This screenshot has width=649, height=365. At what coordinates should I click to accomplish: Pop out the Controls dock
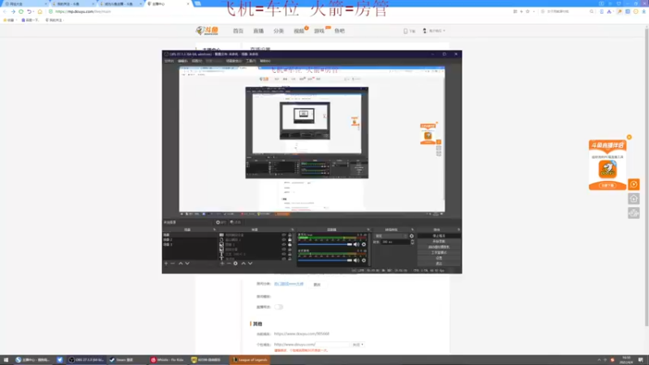point(458,230)
